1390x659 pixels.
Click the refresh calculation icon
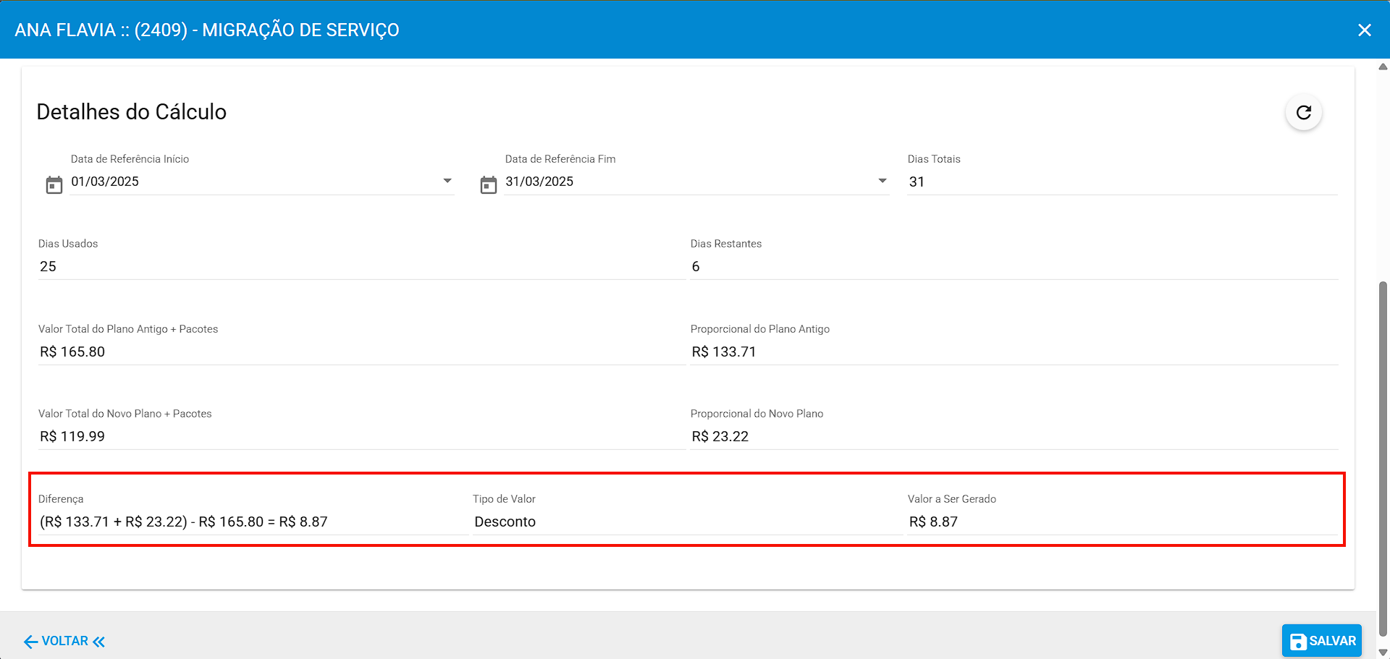click(x=1304, y=113)
